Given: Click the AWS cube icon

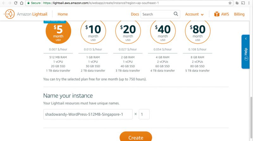Looking at the screenshot, I should 217,14.
